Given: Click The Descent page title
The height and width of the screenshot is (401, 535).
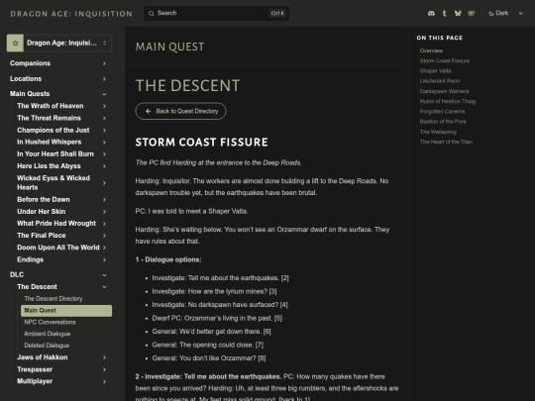Looking at the screenshot, I should (x=187, y=85).
